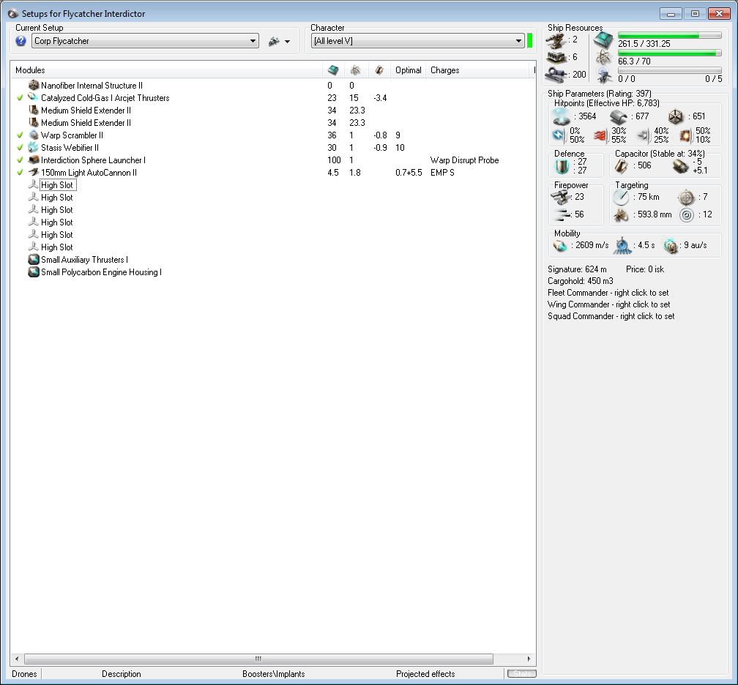The height and width of the screenshot is (685, 738).
Task: Click the scrollbar right arrow under modules list
Action: click(x=529, y=659)
